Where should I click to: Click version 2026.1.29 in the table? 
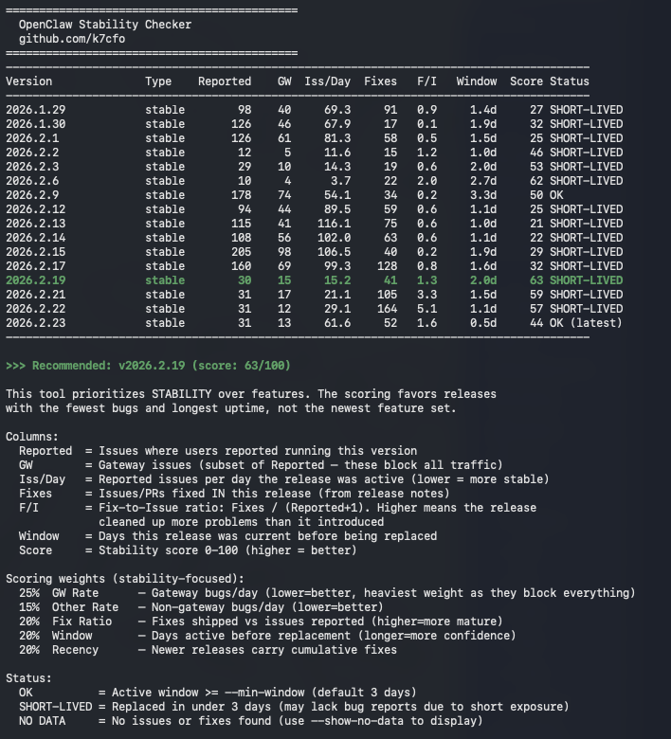[36, 110]
